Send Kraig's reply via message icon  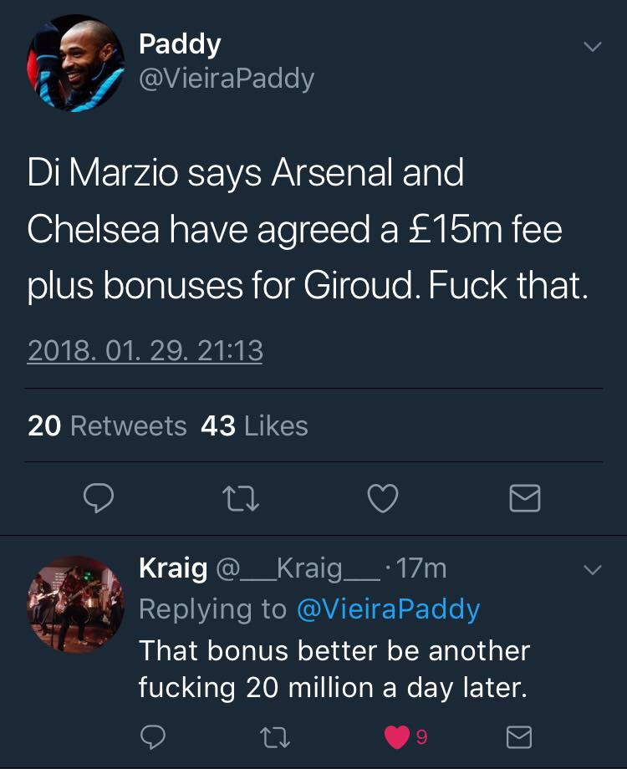[519, 736]
